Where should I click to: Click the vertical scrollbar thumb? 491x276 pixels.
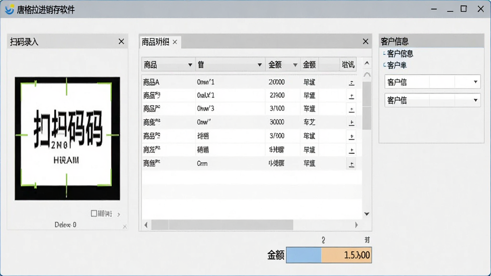(367, 106)
